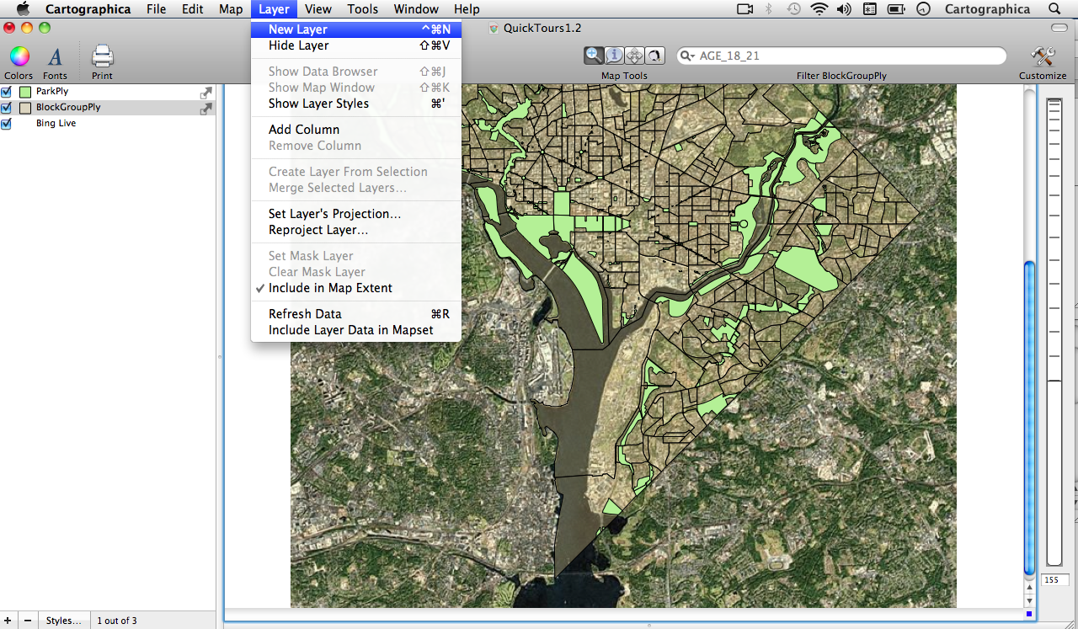Select Add Column from Layer menu

(x=304, y=130)
